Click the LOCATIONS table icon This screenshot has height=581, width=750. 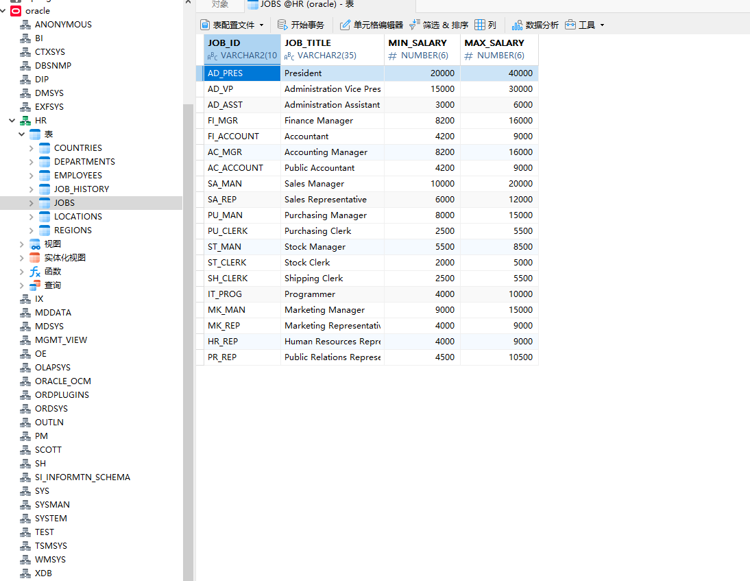tap(45, 216)
